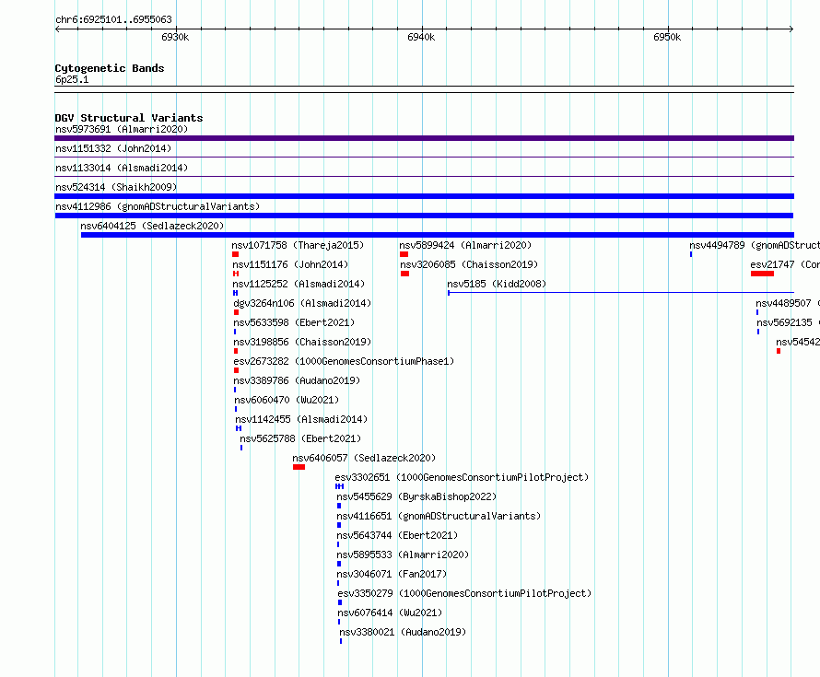Click the nsv1133014 (Alsmadi2014) variant label
Viewport: 820px width, 677px height.
click(x=122, y=168)
